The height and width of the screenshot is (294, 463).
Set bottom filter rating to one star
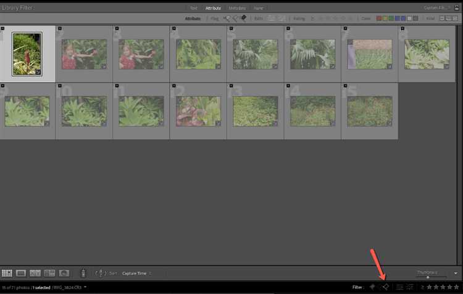pos(429,287)
